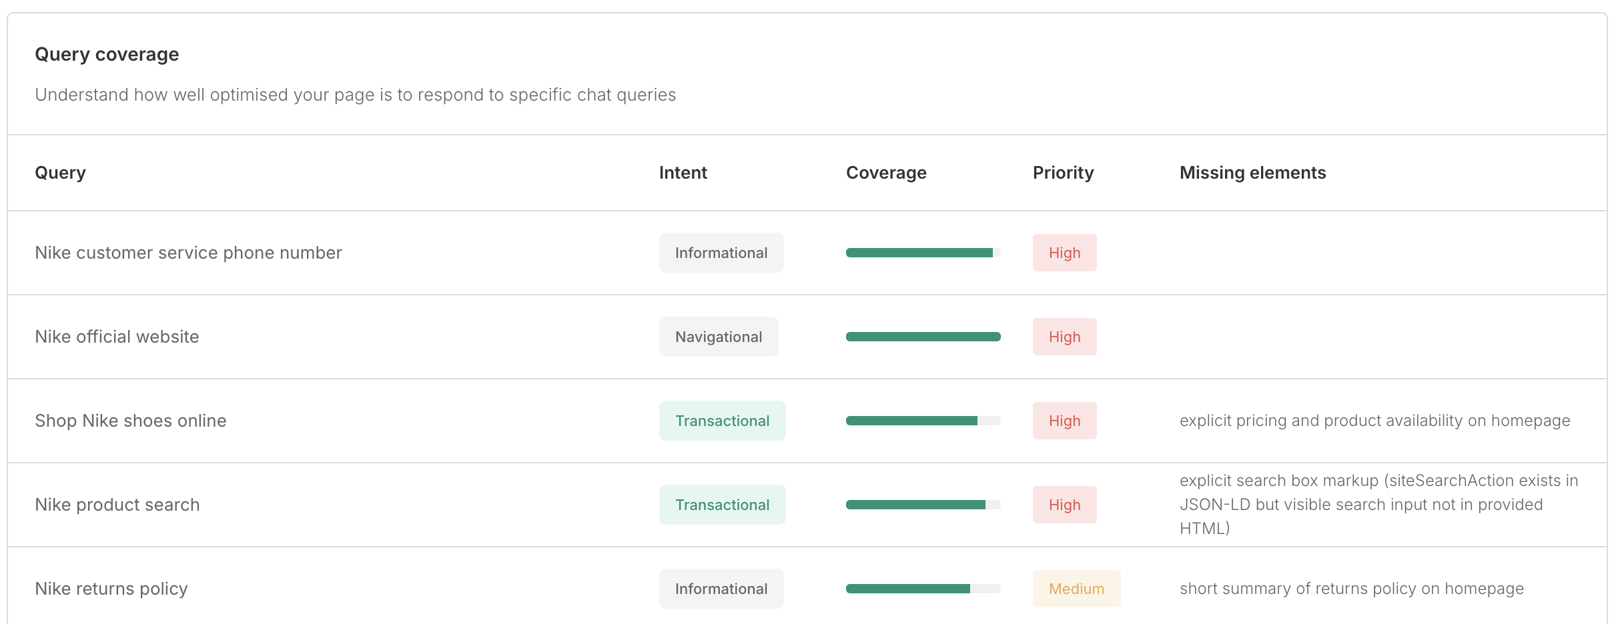
Task: Open the Shop Nike shoes online query
Action: 131,421
